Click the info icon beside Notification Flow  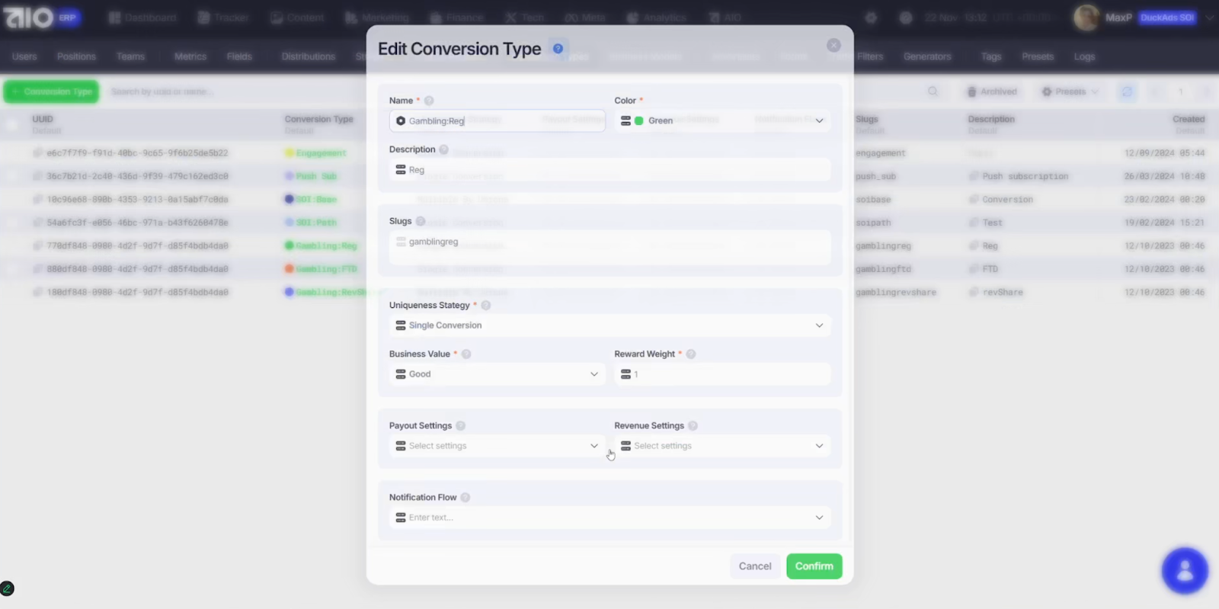click(x=466, y=498)
